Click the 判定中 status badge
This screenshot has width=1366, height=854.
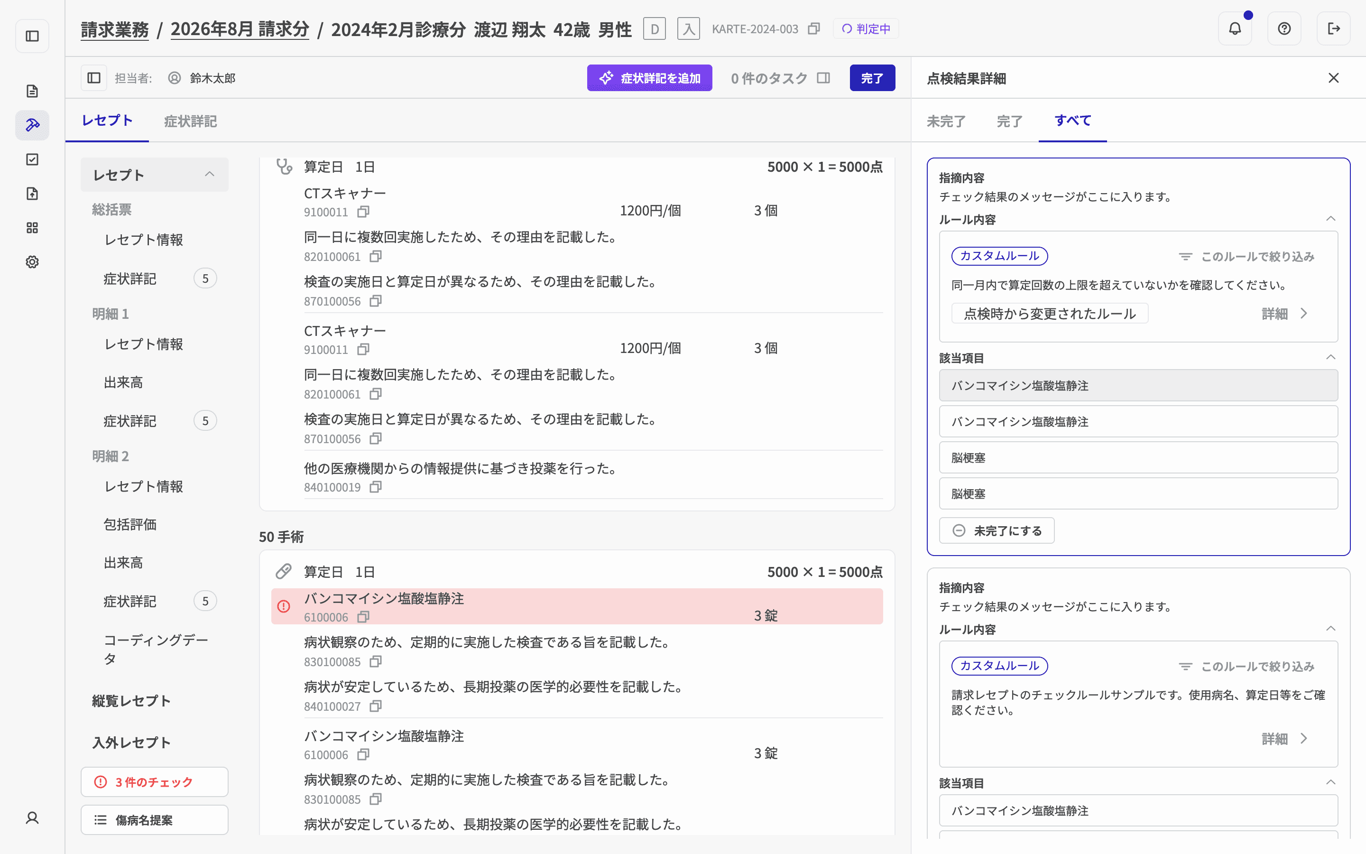click(x=866, y=29)
